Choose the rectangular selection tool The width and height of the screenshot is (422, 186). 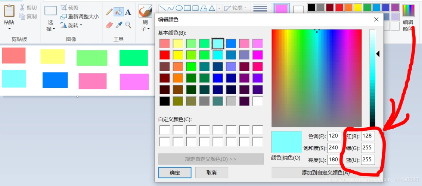click(50, 11)
